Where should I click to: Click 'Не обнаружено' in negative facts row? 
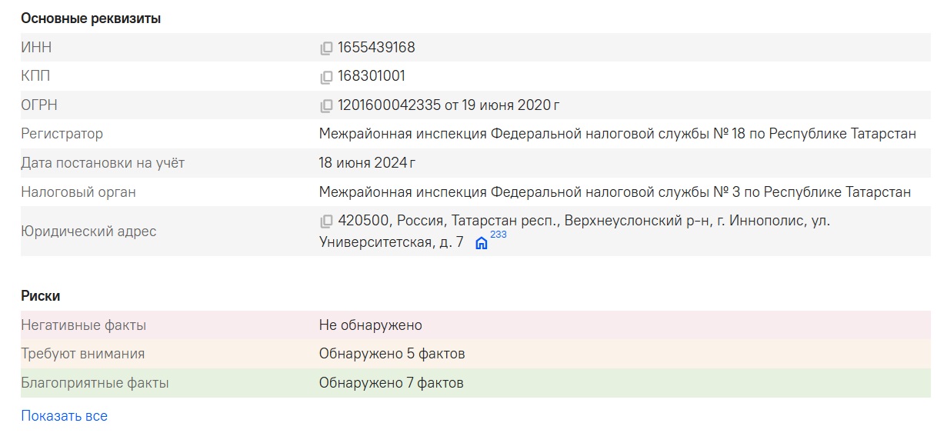click(370, 325)
